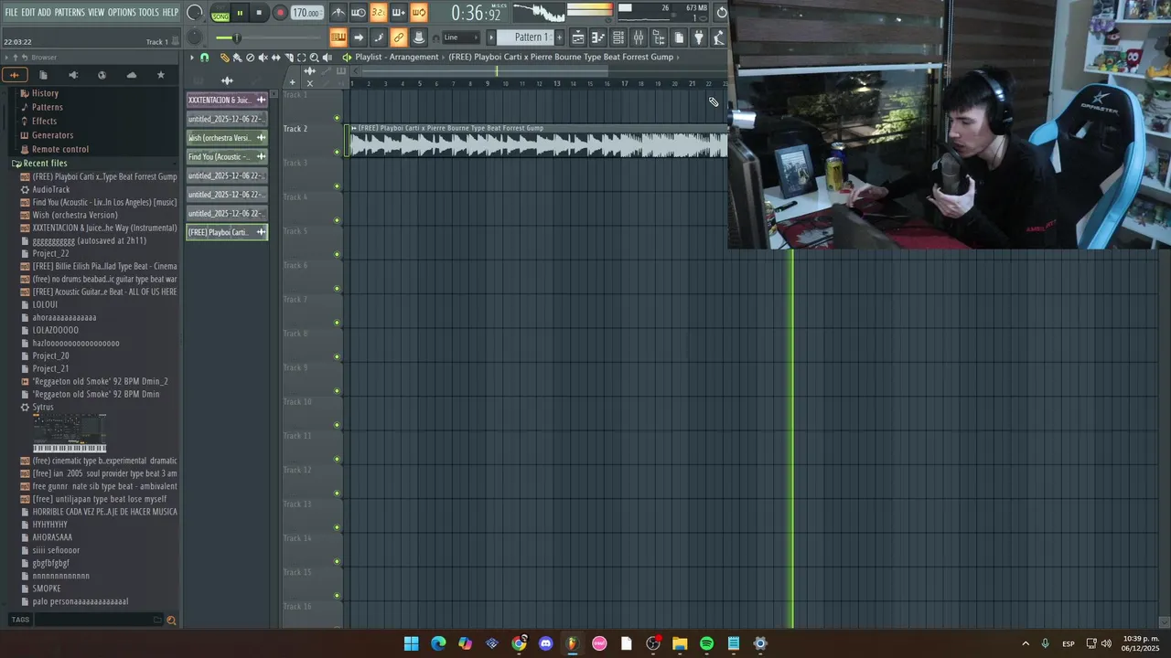This screenshot has height=658, width=1171.
Task: Click the record button in transport
Action: (280, 13)
